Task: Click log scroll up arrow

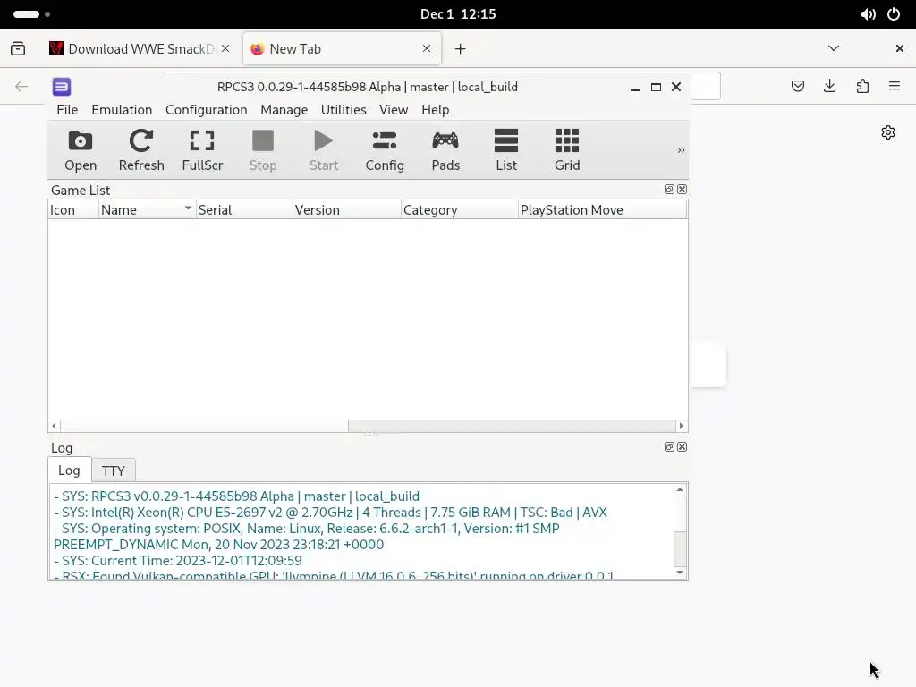Action: (680, 489)
